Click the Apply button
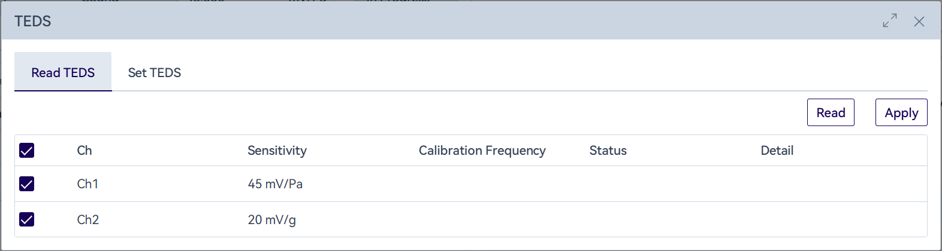 coord(901,112)
